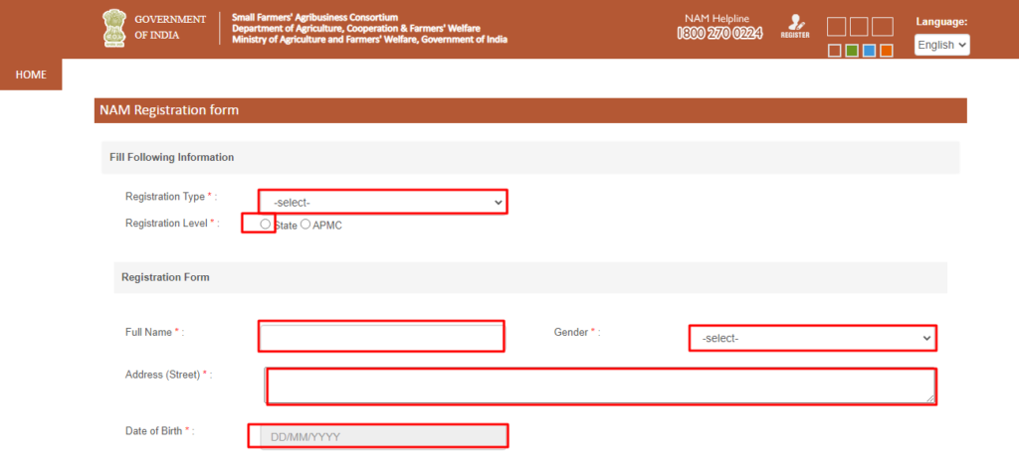Click the 'Registration Form' section heading
1019x462 pixels.
coord(165,277)
